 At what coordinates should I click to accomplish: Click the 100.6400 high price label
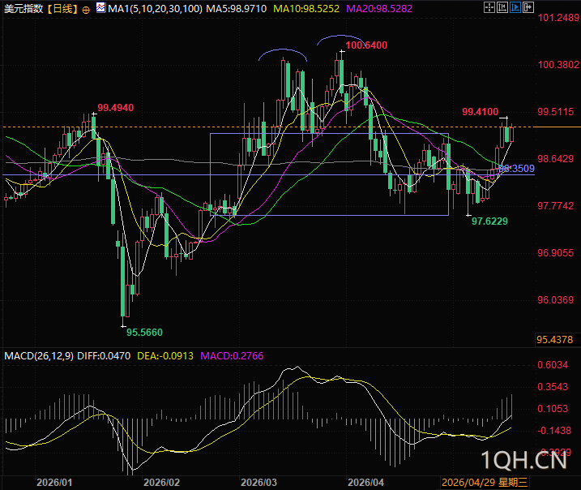[366, 45]
